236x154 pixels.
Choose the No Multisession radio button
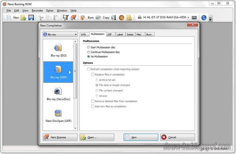tap(89, 57)
